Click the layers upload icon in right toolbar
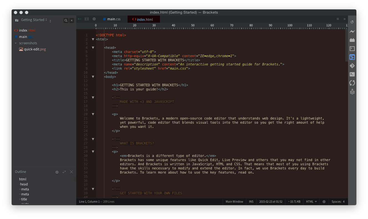The height and width of the screenshot is (219, 368). pos(352,91)
